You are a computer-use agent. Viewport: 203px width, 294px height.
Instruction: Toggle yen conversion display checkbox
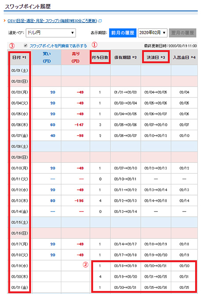(x=26, y=45)
